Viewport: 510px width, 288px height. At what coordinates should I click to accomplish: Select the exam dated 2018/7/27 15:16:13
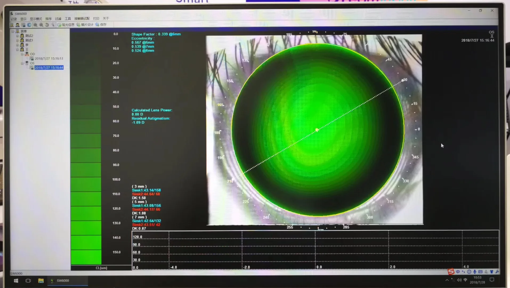(49, 58)
